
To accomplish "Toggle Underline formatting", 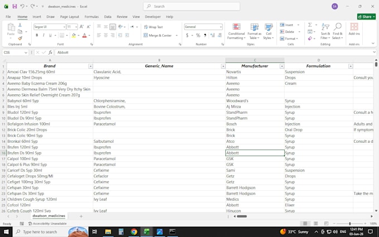I will 50,35.
